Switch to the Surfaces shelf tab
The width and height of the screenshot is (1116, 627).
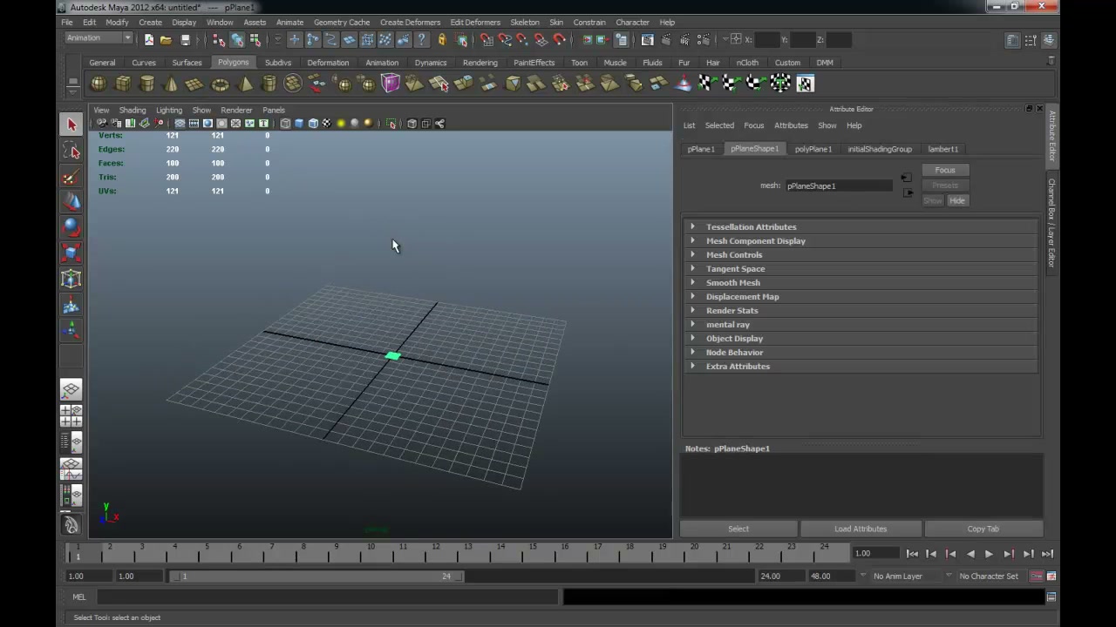[x=187, y=63]
